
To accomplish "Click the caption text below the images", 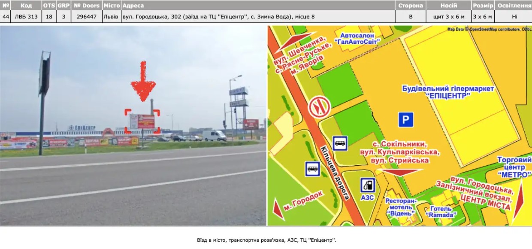I will click(x=266, y=240).
